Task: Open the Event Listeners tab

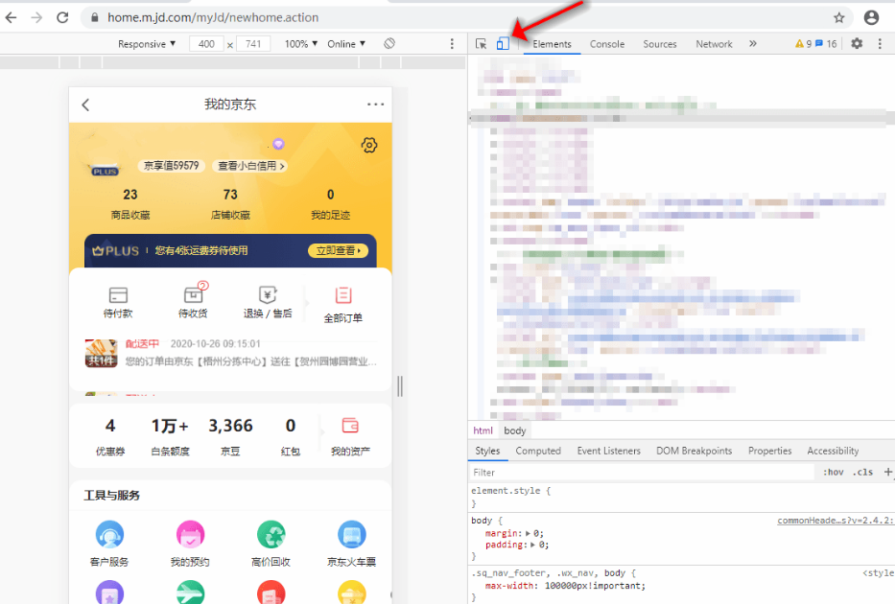Action: point(608,451)
